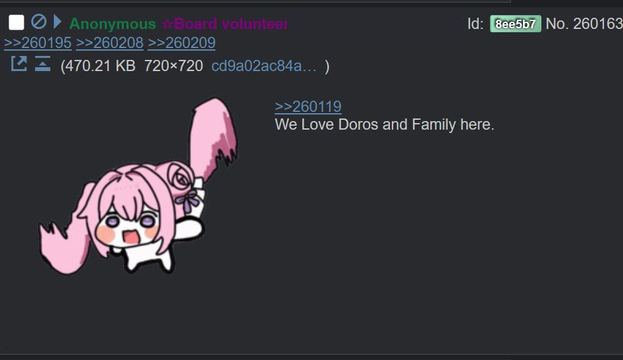Follow the quoted post link >>260119
Viewport: 623px width, 360px height.
[x=308, y=107]
